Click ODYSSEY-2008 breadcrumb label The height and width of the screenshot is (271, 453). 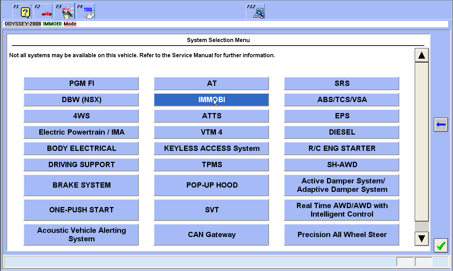tap(23, 24)
